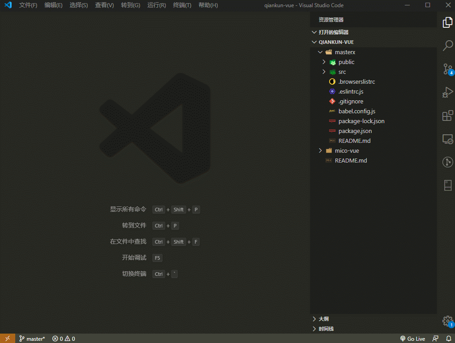This screenshot has width=455, height=343.
Task: Click the 在文件中查找 shortcut hint
Action: coord(155,242)
